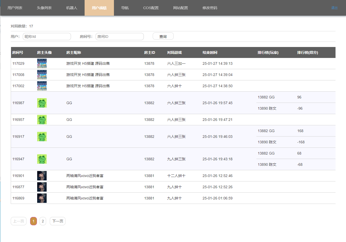View room 117029 owner's avatar thumbnail
The height and width of the screenshot is (242, 346).
[42, 63]
